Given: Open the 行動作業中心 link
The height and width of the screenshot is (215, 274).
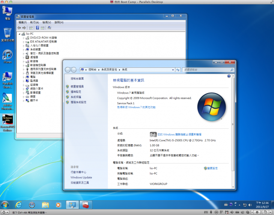Looking at the screenshot, I should (78, 172).
